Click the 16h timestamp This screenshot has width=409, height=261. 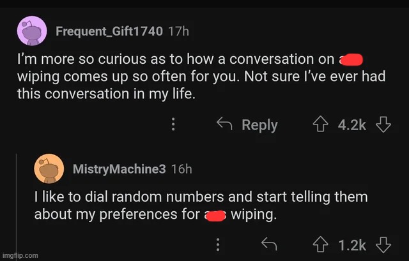(x=182, y=169)
